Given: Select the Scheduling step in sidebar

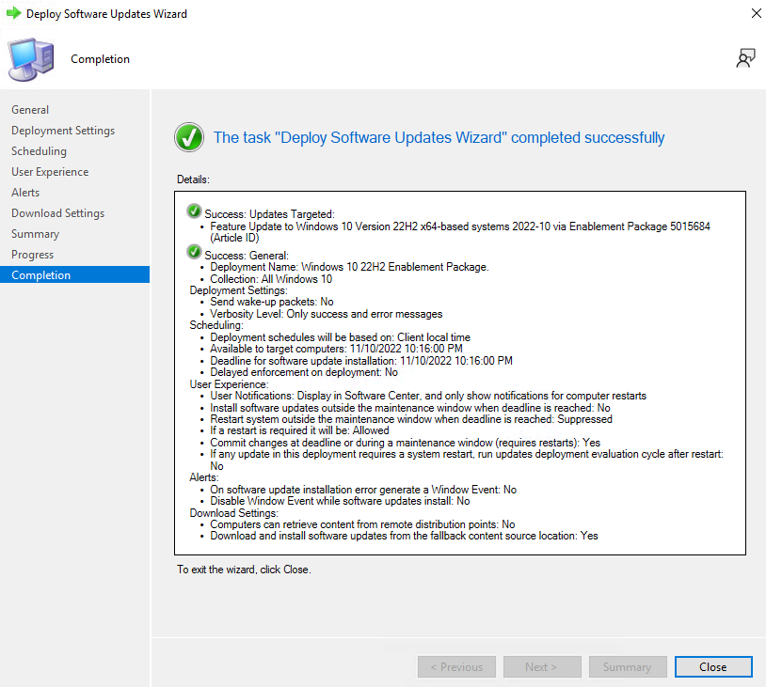Looking at the screenshot, I should (x=40, y=151).
